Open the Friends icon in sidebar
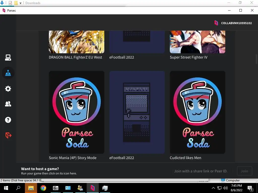Image resolution: width=258 pixels, height=193 pixels. coord(8,104)
